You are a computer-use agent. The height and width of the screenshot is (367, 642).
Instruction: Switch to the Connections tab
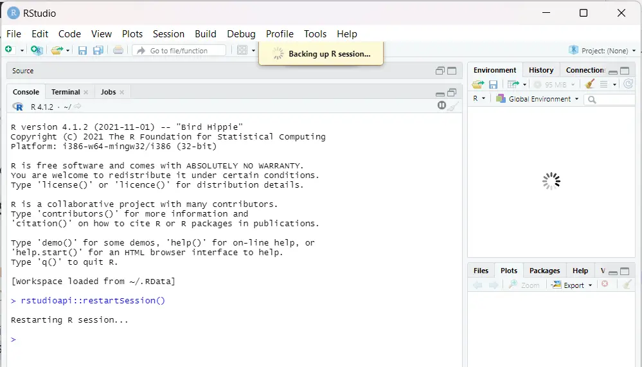point(585,70)
